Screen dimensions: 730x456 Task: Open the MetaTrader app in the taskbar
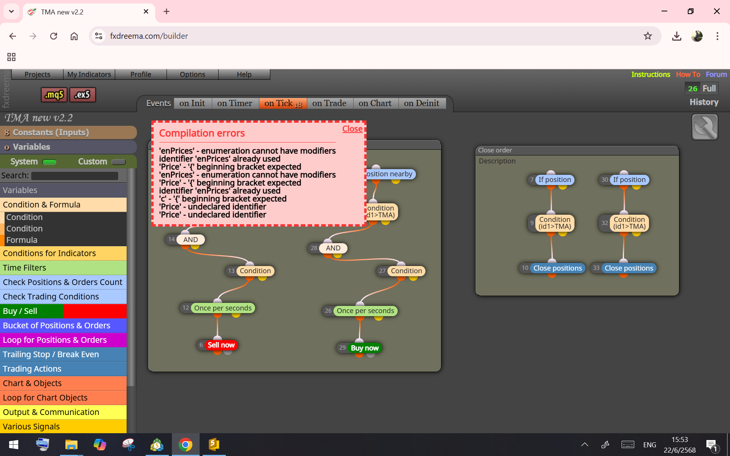pos(157,445)
